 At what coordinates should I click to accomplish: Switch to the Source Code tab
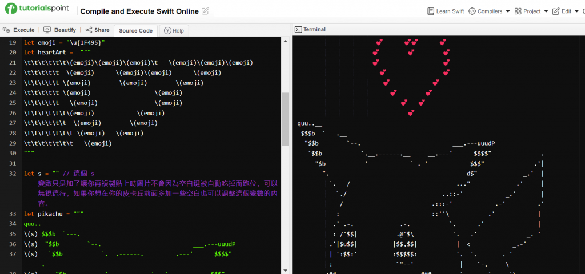coord(136,31)
